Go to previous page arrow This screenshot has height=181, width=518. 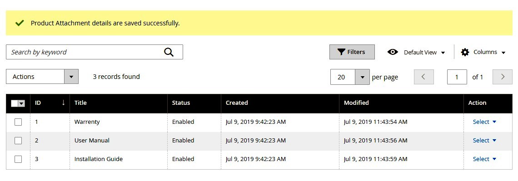coord(423,77)
